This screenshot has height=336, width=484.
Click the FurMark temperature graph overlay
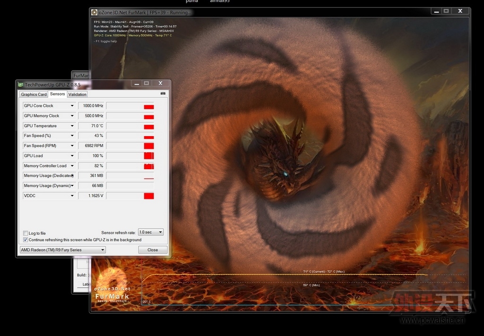coord(304,288)
